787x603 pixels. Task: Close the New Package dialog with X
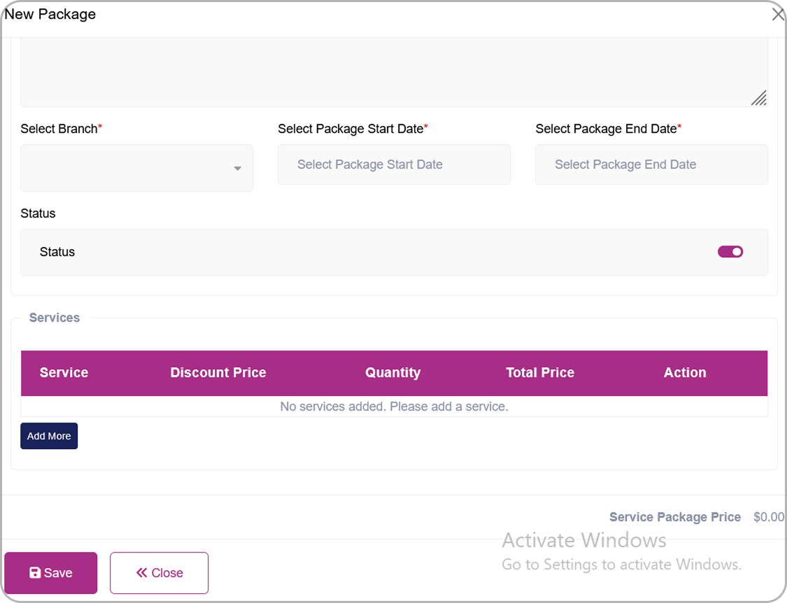click(x=777, y=15)
